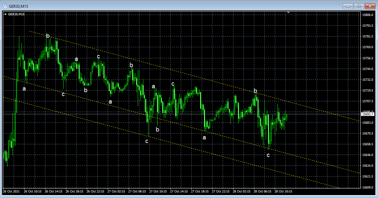Click price axis value 15793.5
378x198 pixels.
[368, 25]
